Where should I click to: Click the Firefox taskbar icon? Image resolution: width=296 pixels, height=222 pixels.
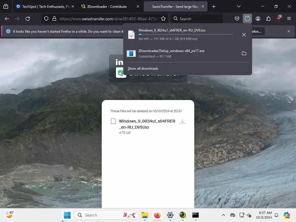157,215
